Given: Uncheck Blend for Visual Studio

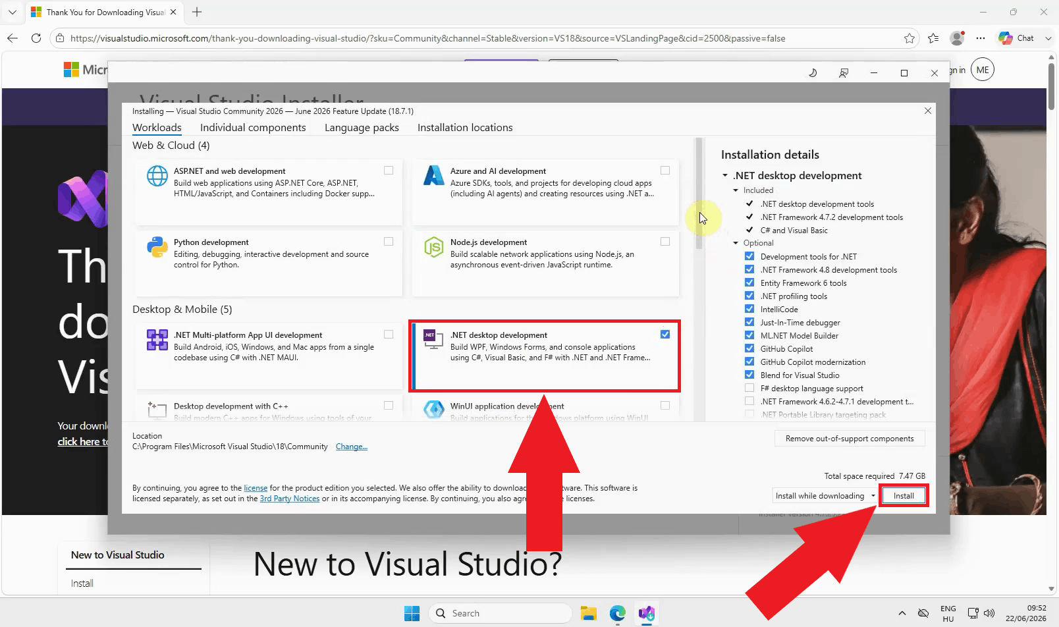Looking at the screenshot, I should click(x=749, y=375).
